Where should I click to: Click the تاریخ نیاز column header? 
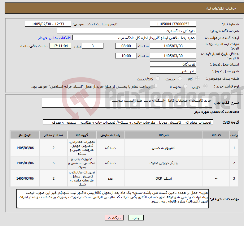click(x=25, y=135)
